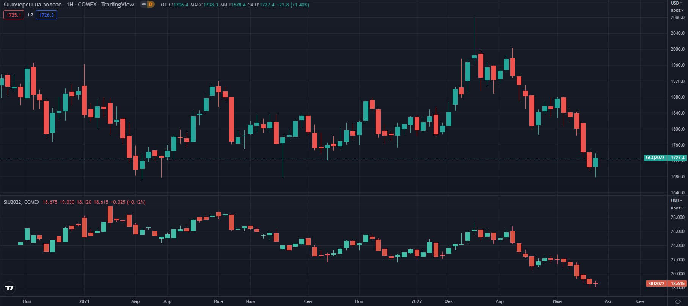Click the red 1725.1 sell price button
Image resolution: width=688 pixels, height=306 pixels.
[x=14, y=15]
